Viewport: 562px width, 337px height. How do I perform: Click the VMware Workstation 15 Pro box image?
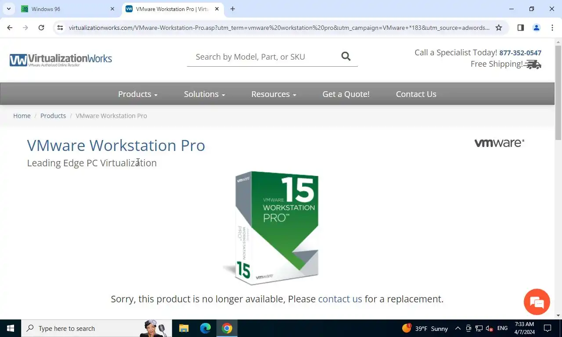tap(272, 228)
